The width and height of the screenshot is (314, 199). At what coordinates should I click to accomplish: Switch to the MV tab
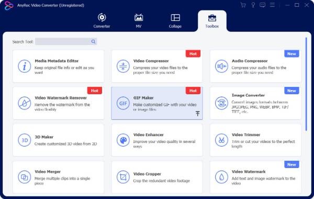tap(139, 20)
